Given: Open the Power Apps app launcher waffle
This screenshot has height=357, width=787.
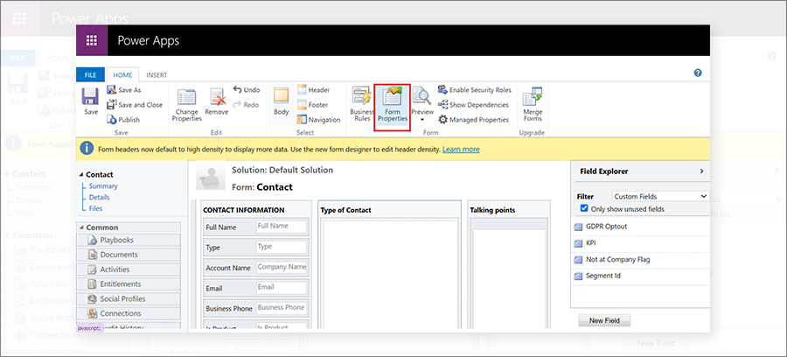Looking at the screenshot, I should [x=91, y=40].
